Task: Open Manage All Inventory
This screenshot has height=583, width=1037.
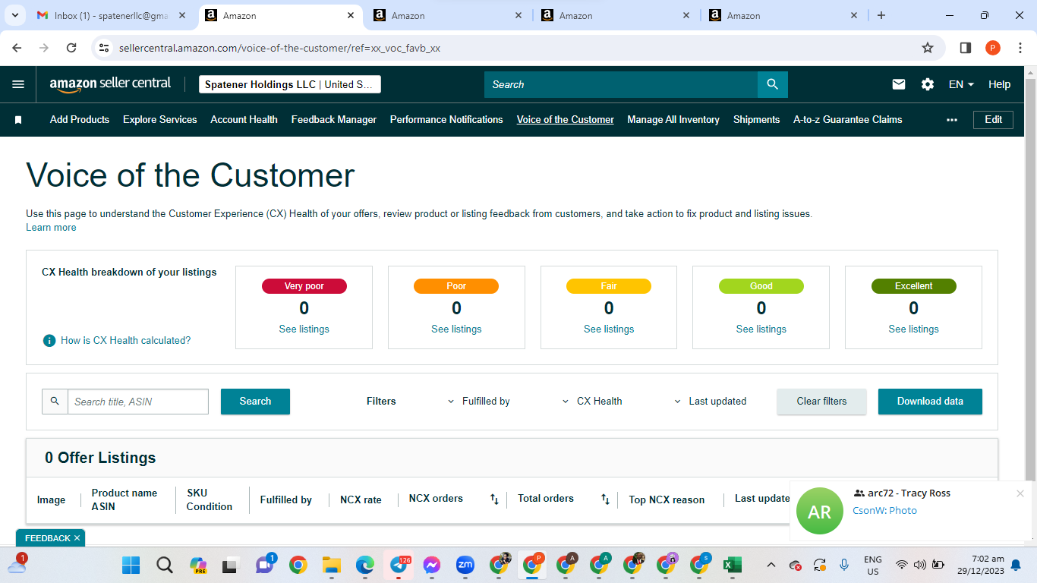Action: click(673, 120)
